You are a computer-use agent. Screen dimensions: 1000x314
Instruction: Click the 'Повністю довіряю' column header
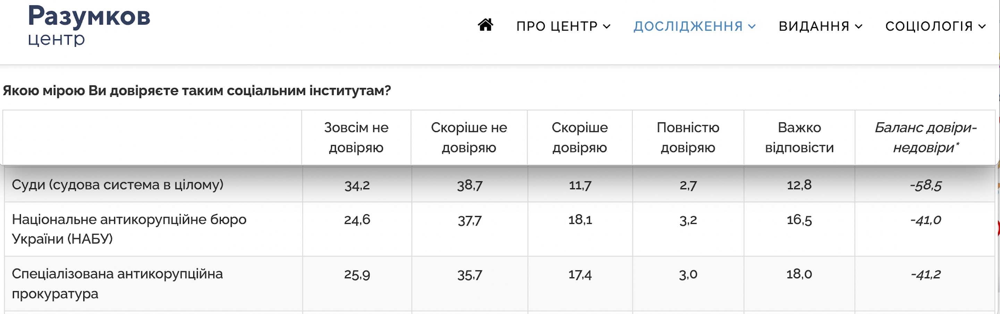pos(688,138)
